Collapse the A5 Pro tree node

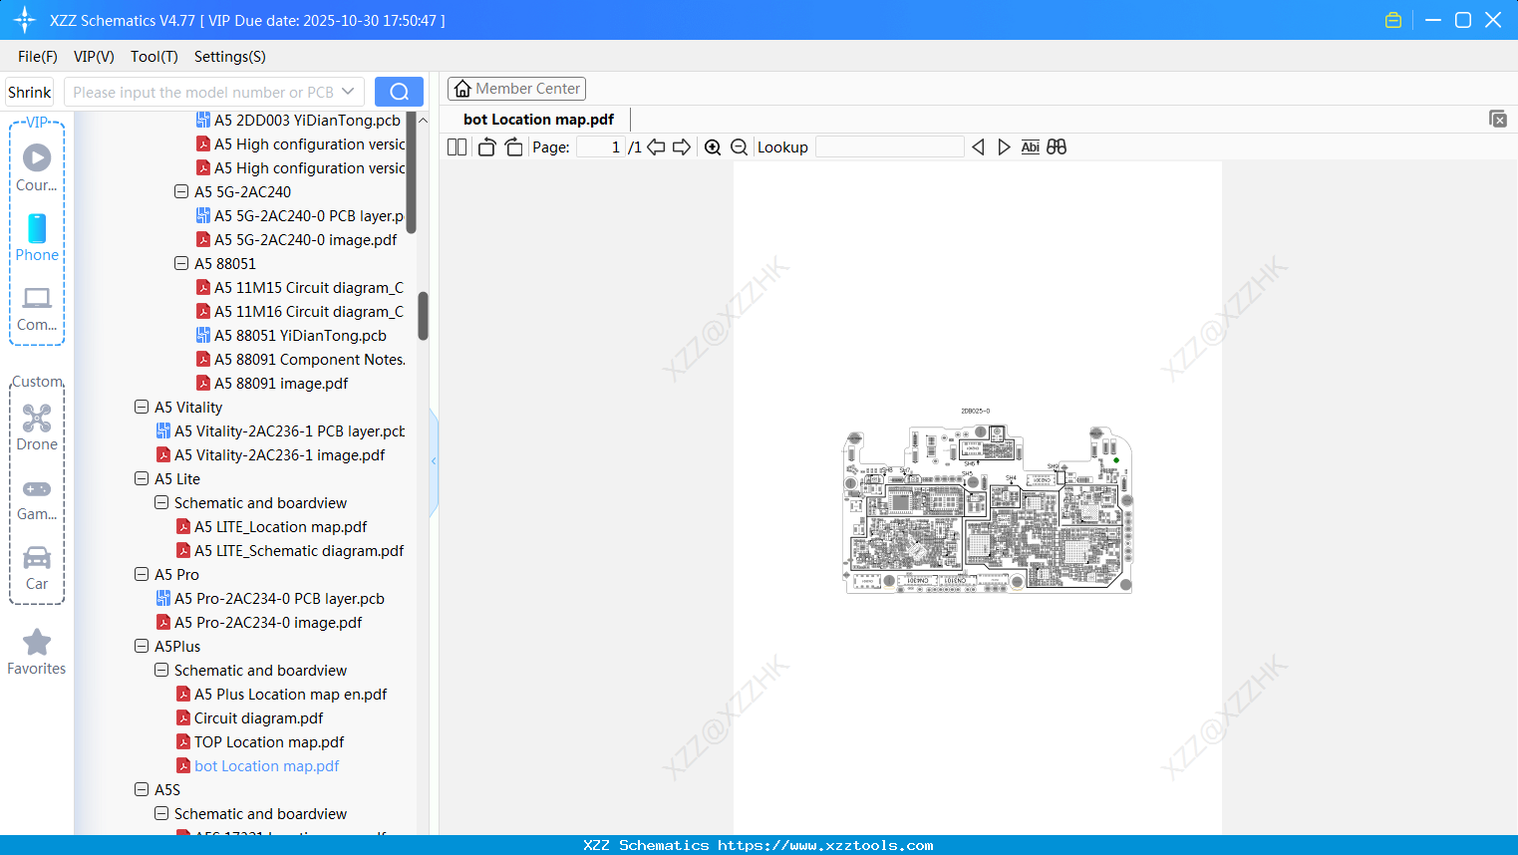click(x=142, y=574)
